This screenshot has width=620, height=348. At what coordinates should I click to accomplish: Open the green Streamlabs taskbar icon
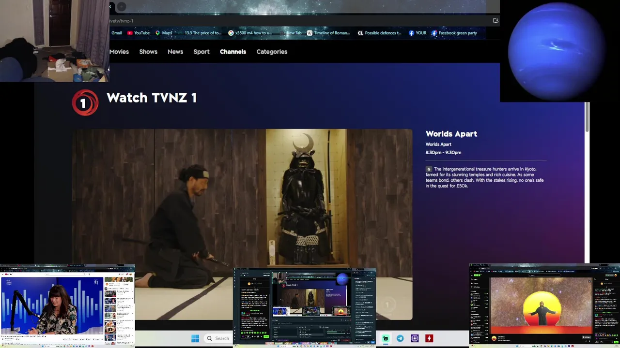click(386, 338)
